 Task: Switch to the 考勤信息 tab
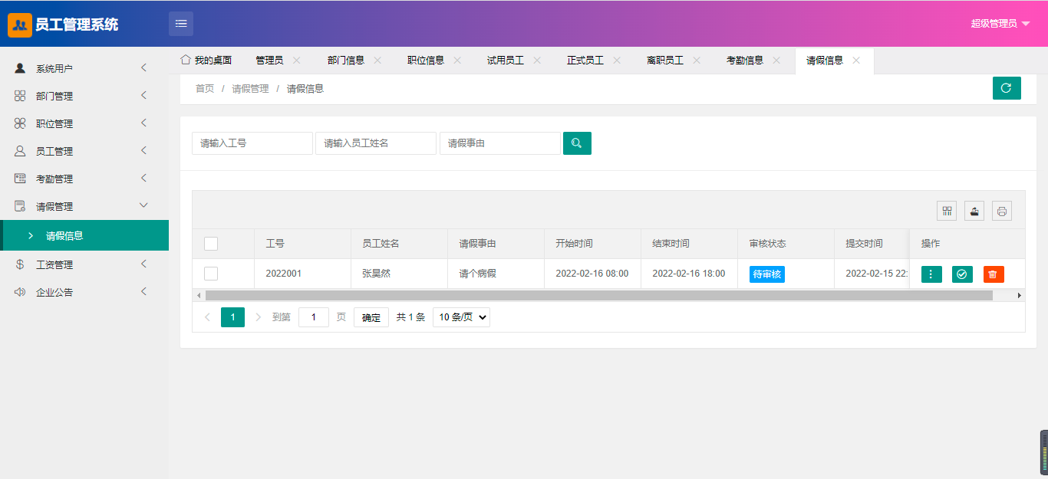(x=744, y=61)
